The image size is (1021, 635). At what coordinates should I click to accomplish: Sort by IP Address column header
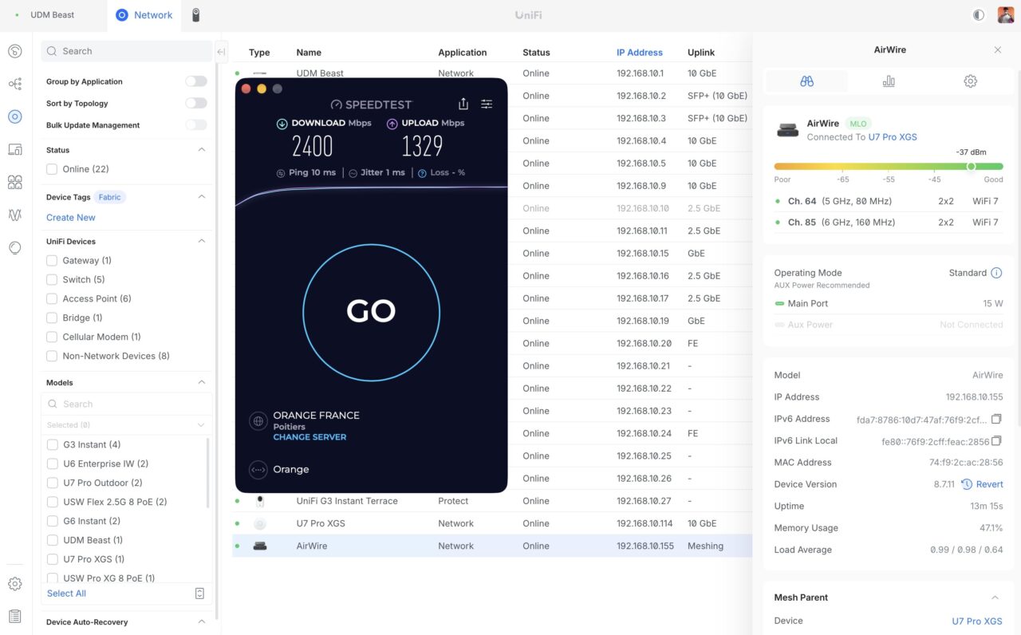click(640, 53)
